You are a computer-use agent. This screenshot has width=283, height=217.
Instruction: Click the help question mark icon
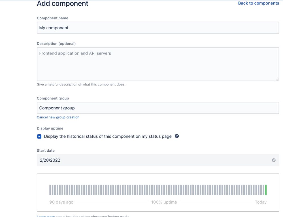177,136
